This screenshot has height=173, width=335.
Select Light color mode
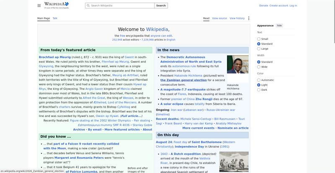(x=258, y=85)
